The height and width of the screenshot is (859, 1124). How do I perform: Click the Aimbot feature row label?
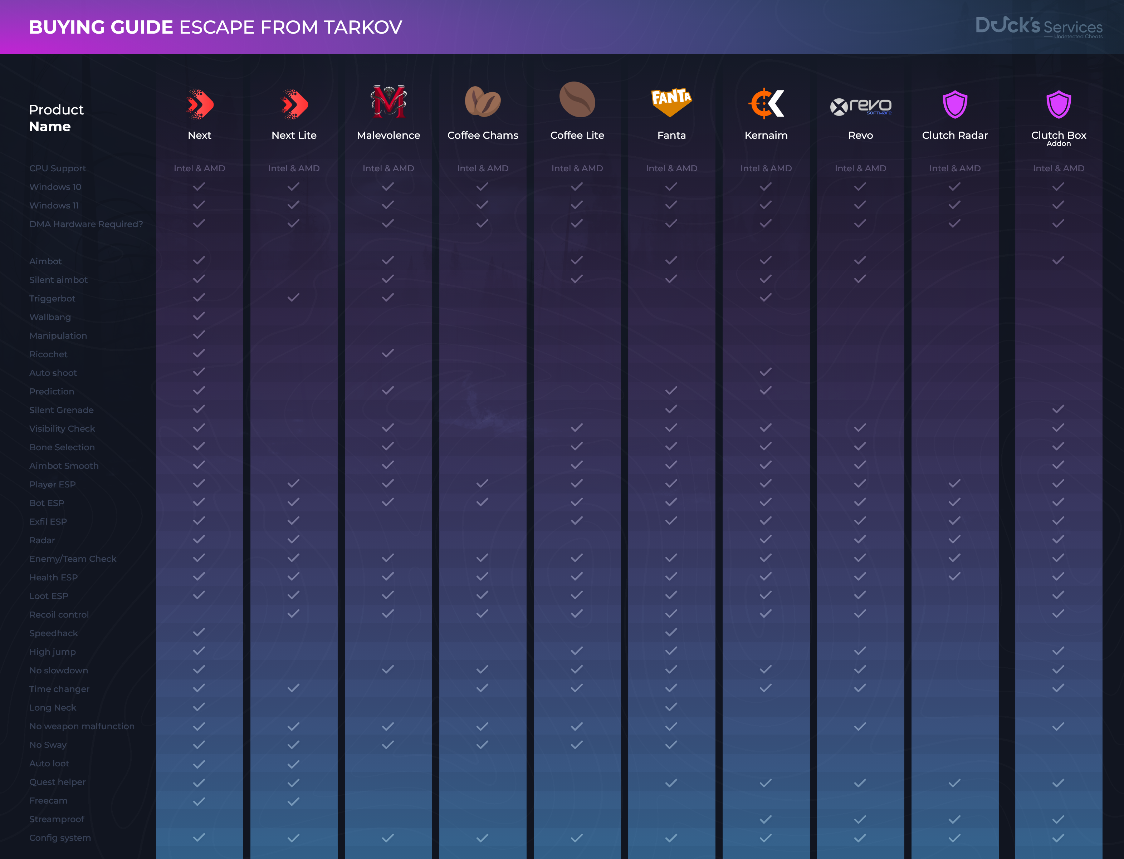(45, 261)
